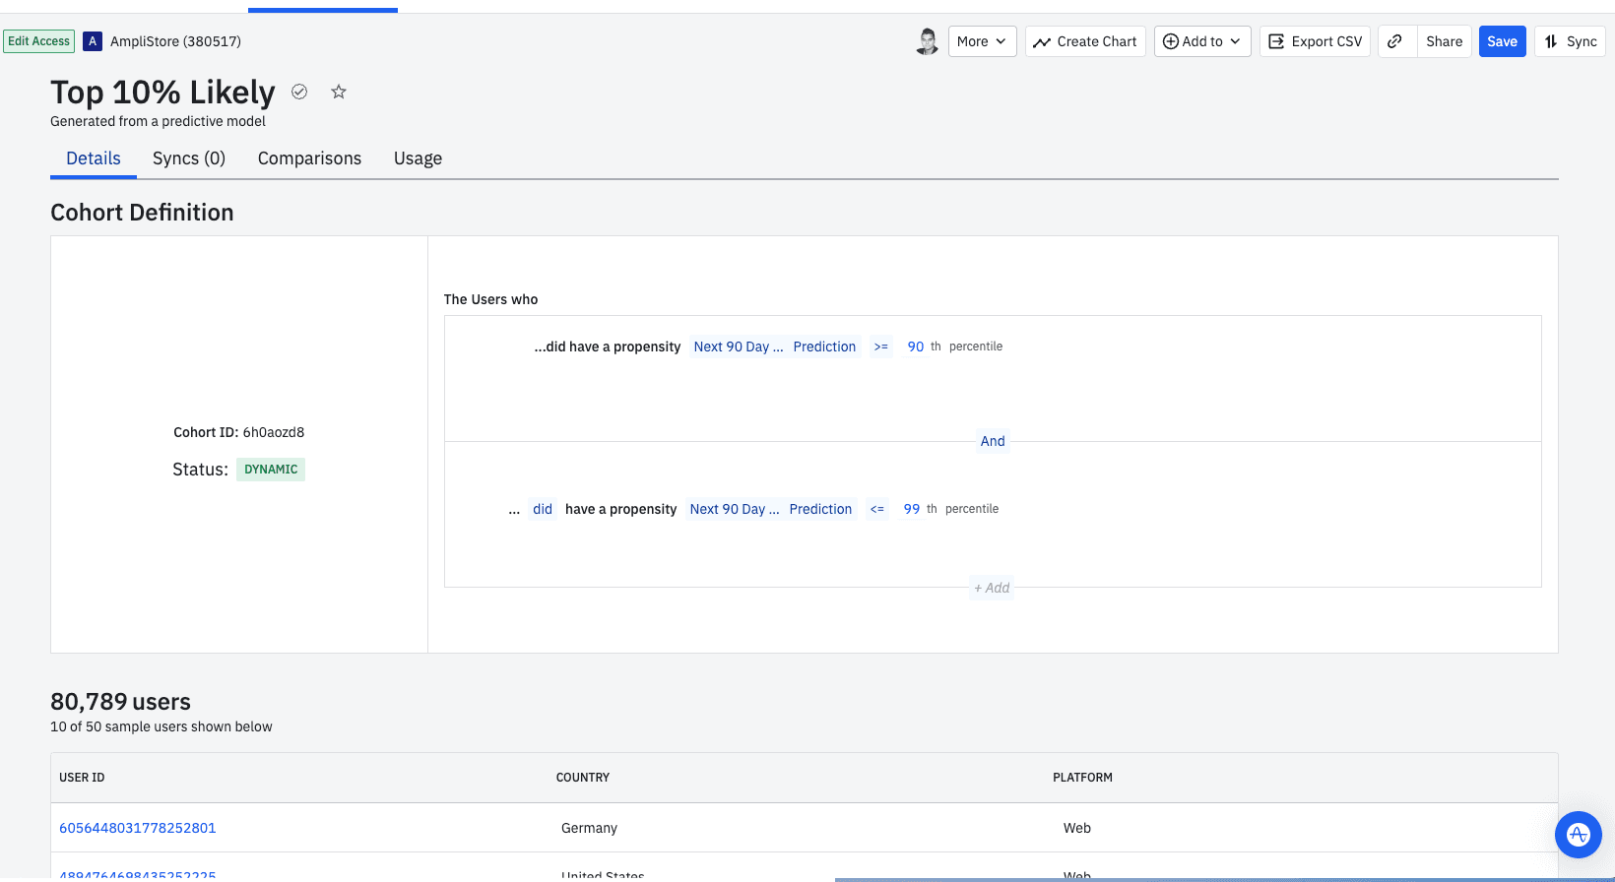The height and width of the screenshot is (882, 1615).
Task: Open the Amplitude help chat bubble
Action: 1578,834
